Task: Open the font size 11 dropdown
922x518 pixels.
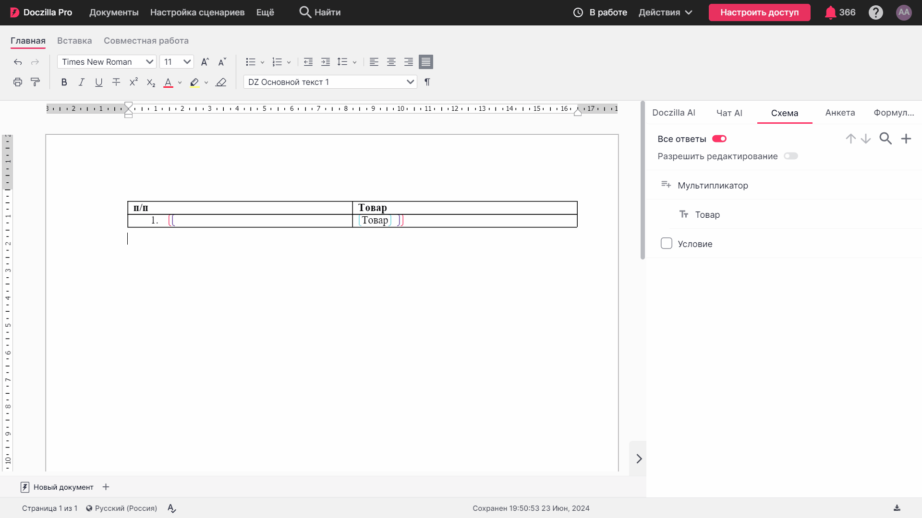Action: coord(177,62)
